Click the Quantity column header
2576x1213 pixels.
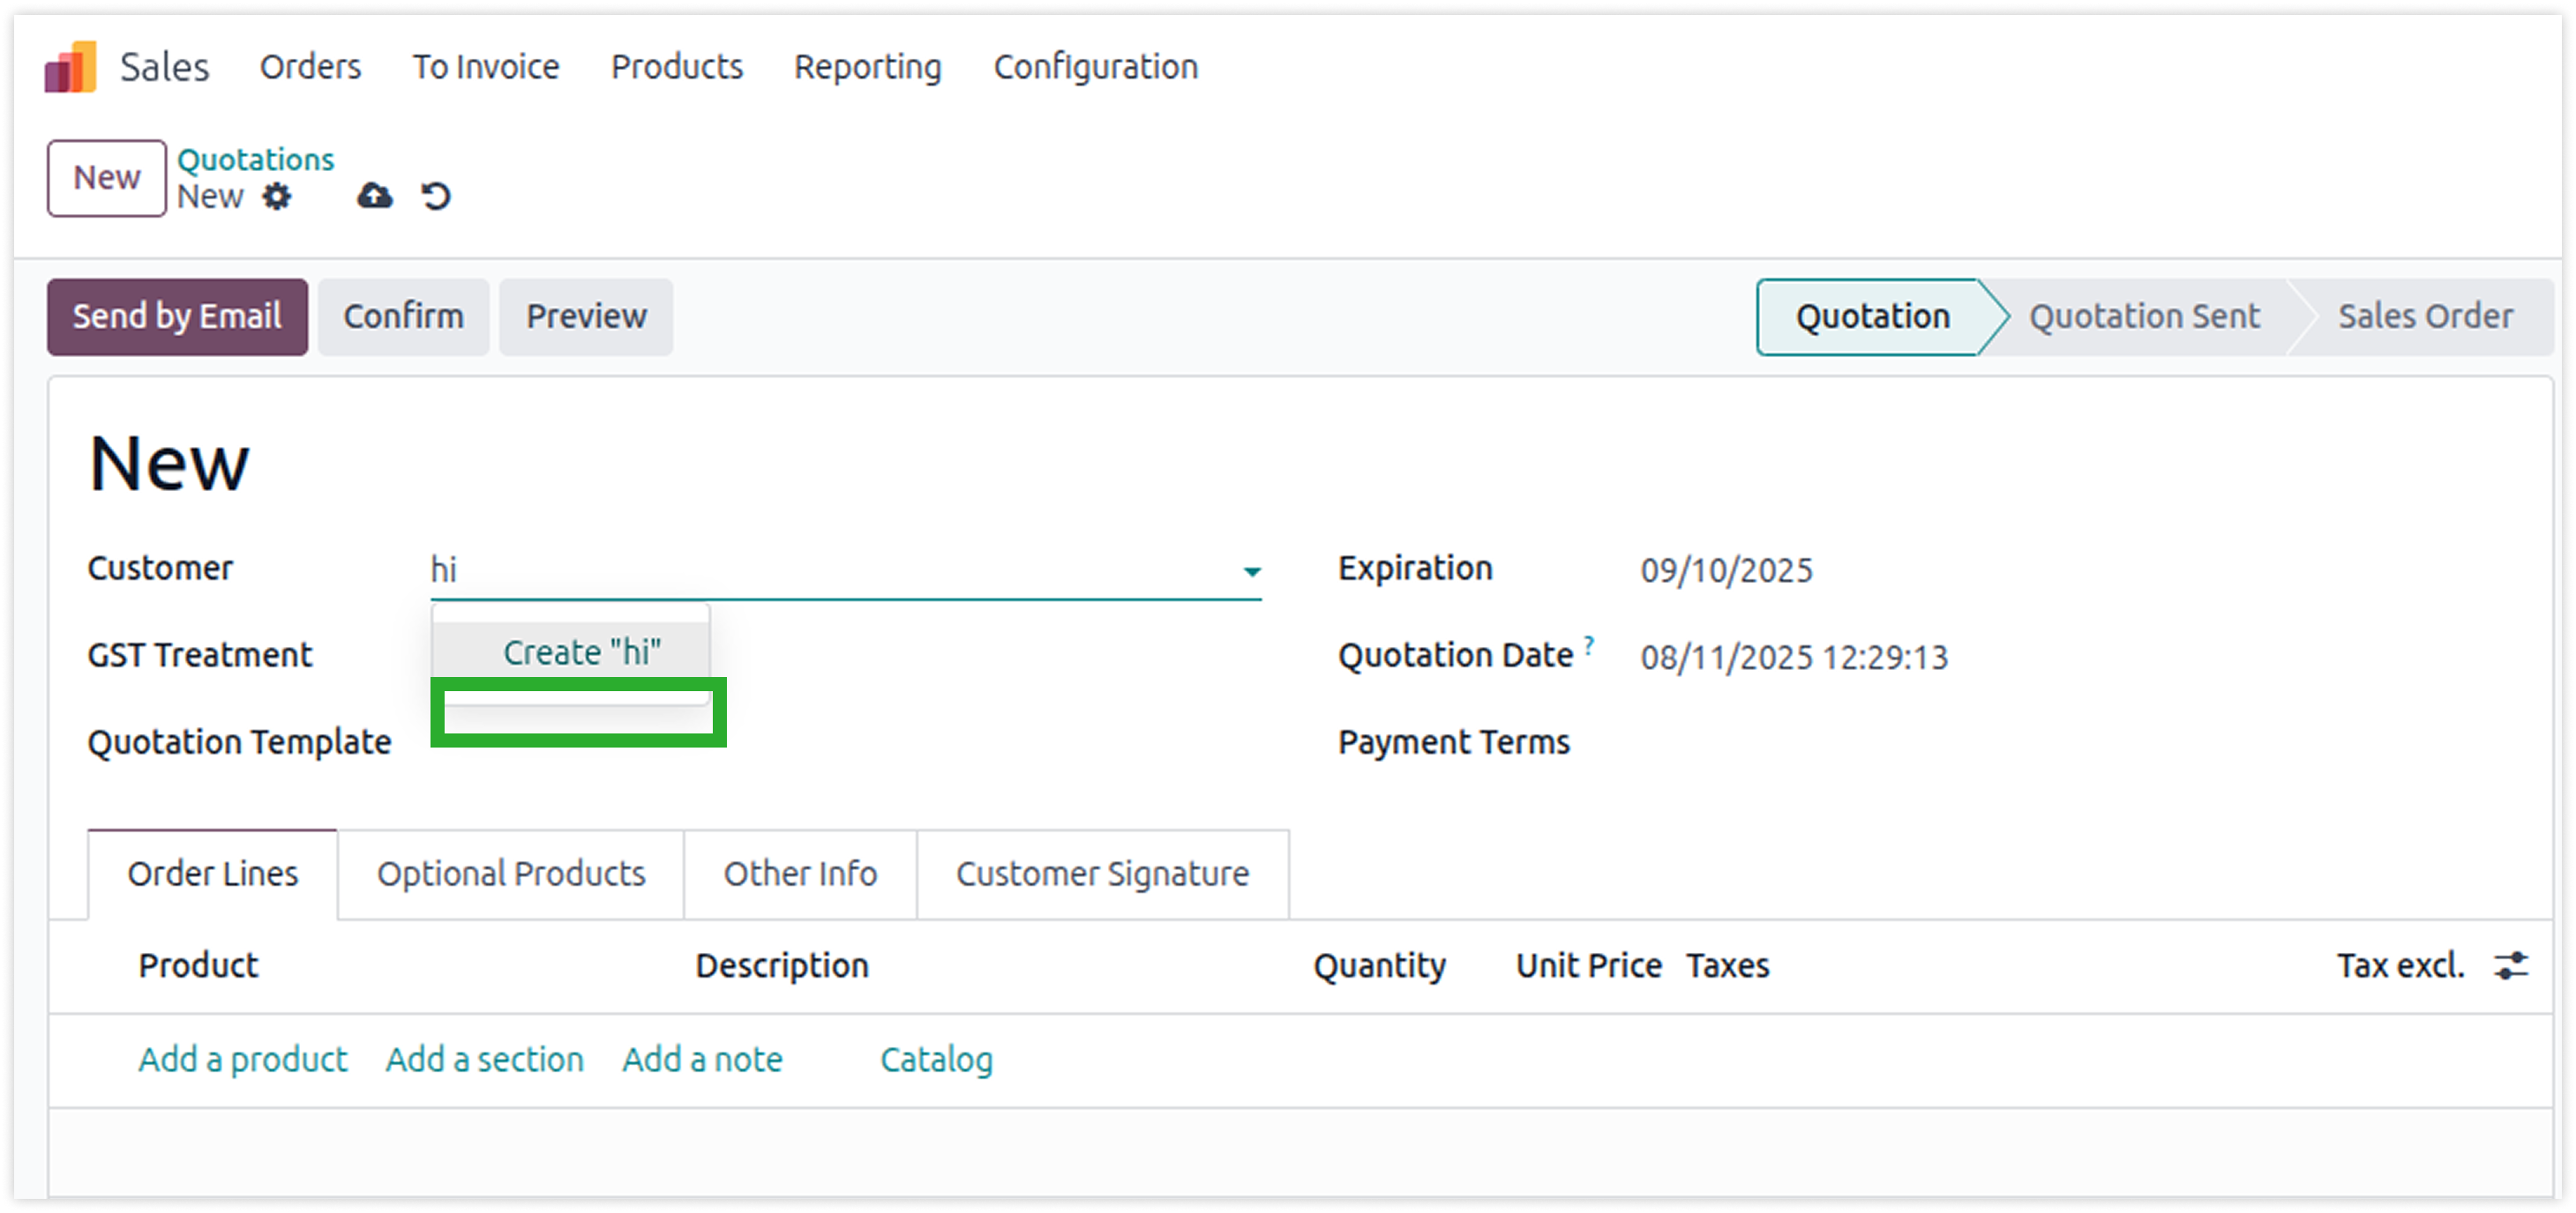pos(1379,966)
